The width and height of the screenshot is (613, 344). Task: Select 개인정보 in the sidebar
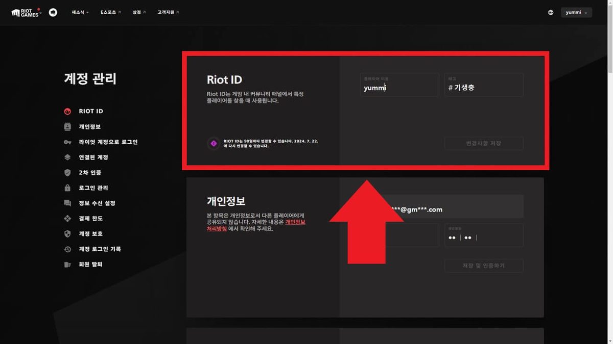[89, 126]
